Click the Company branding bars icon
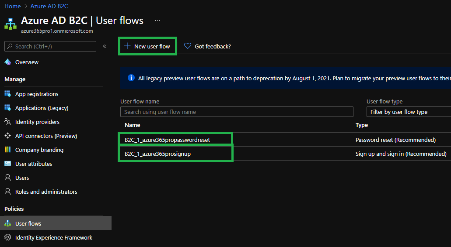Viewport: 451px width, 247px height. click(8, 149)
